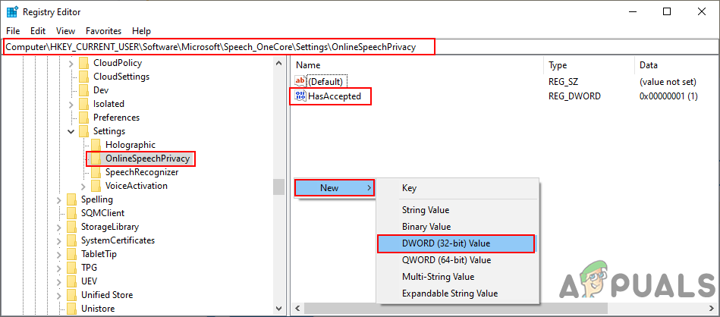Expand the StorageLibrary key
The width and height of the screenshot is (720, 317).
pos(59,227)
